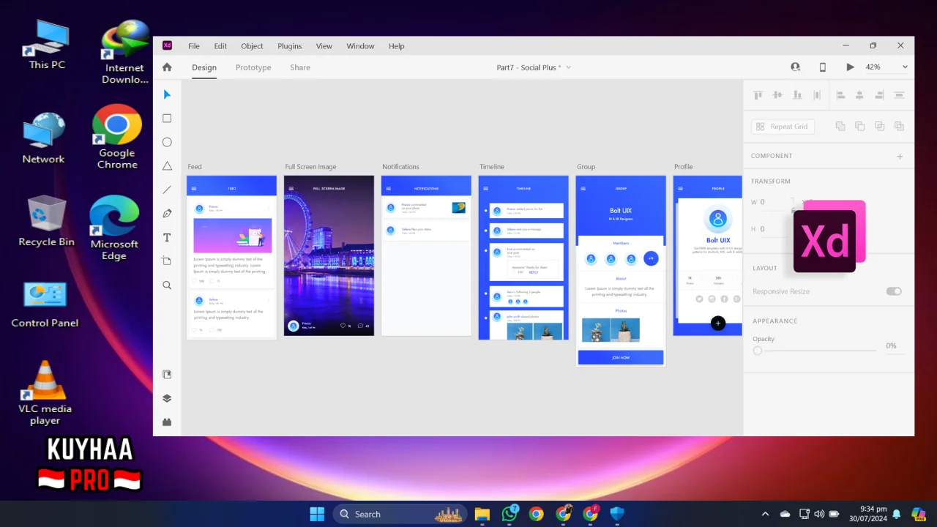Align selection to bottom edge
Image resolution: width=937 pixels, height=527 pixels.
click(x=797, y=95)
